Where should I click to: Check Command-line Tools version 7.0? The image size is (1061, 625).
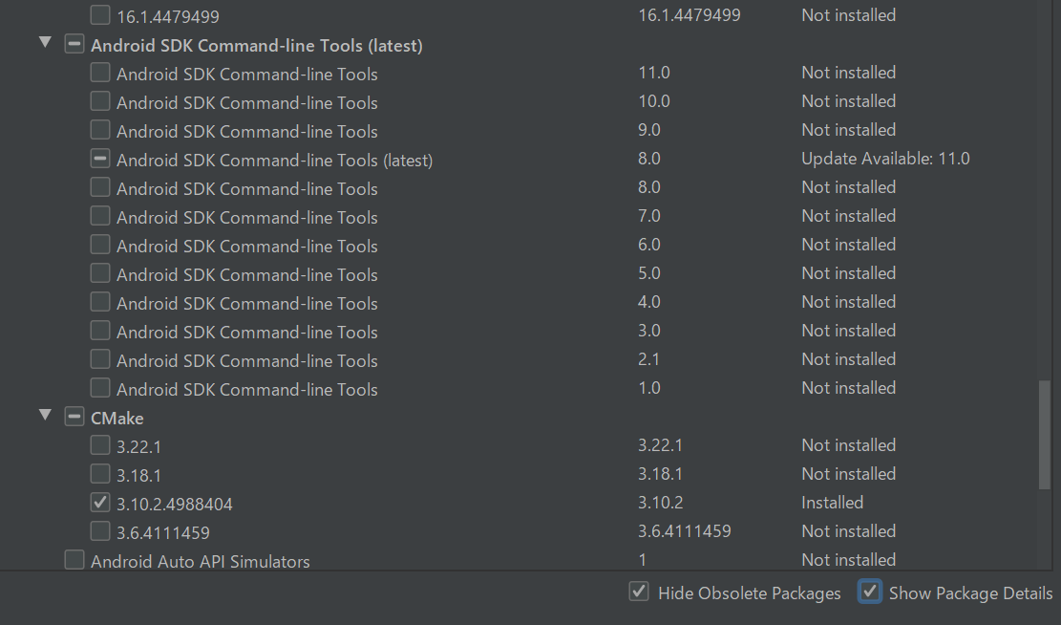pos(100,215)
